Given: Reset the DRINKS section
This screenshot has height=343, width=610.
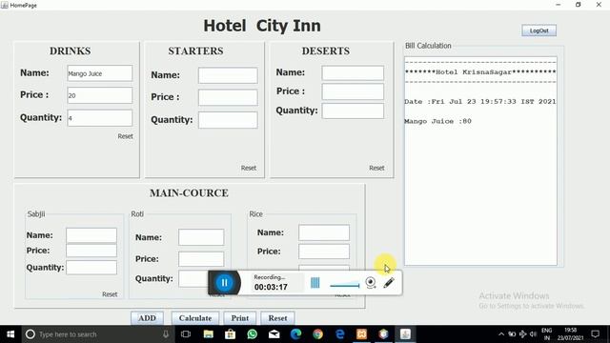Looking at the screenshot, I should tap(125, 136).
